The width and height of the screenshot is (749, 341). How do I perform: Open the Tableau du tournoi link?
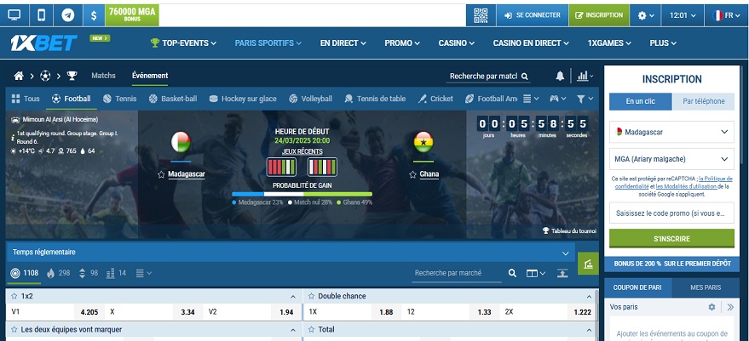(x=569, y=230)
